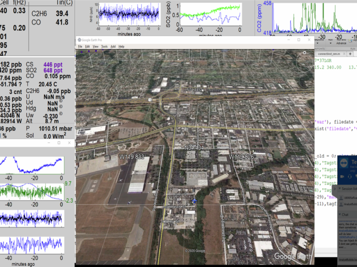Click the Sol 0.0 W/m² reading
The height and width of the screenshot is (267, 357).
55,136
